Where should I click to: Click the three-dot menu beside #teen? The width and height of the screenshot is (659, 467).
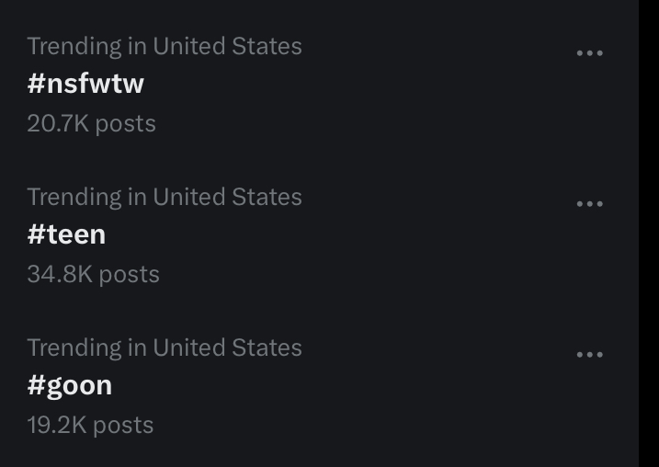pyautogui.click(x=589, y=204)
